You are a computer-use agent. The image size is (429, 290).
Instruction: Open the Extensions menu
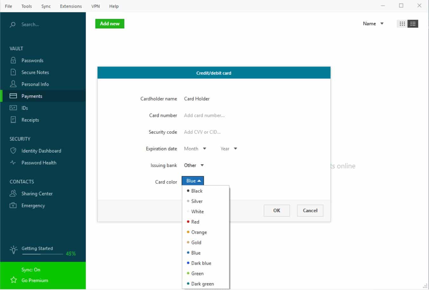pyautogui.click(x=71, y=6)
